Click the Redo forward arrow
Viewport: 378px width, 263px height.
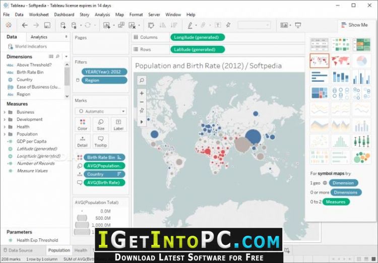(36, 25)
